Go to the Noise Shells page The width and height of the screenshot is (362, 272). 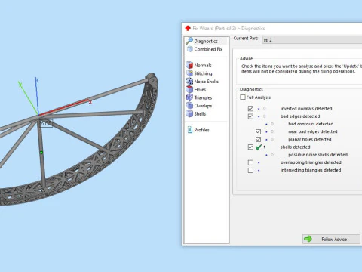point(206,82)
